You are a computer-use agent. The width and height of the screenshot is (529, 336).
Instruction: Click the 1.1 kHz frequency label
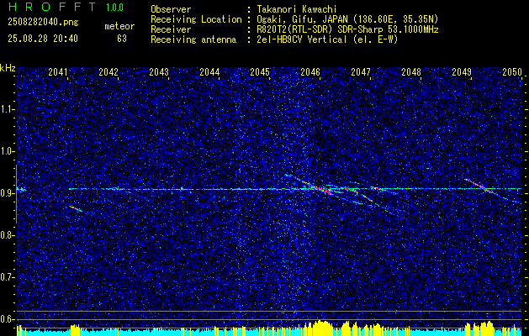(8, 109)
